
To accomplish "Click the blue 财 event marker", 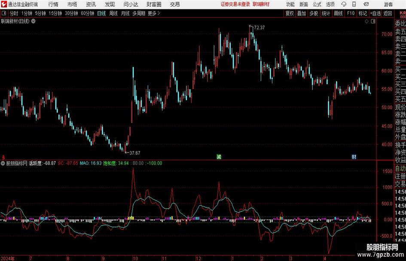I will pyautogui.click(x=354, y=156).
